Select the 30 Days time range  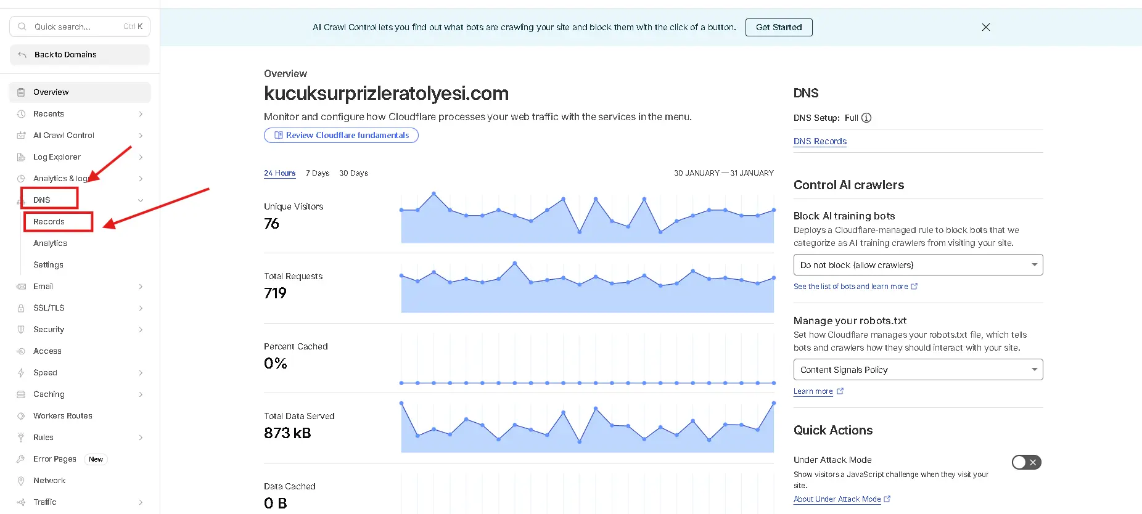point(353,173)
